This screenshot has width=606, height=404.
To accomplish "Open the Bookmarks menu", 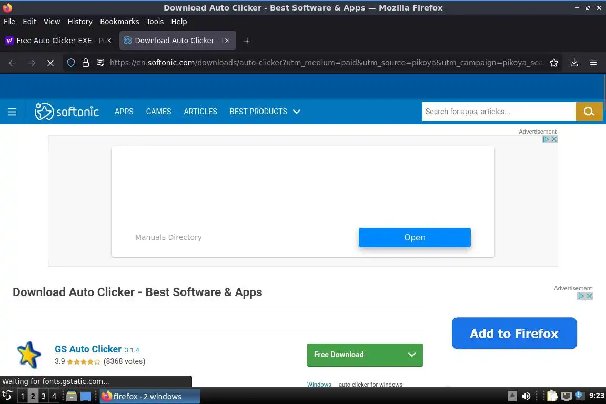I will pyautogui.click(x=119, y=22).
